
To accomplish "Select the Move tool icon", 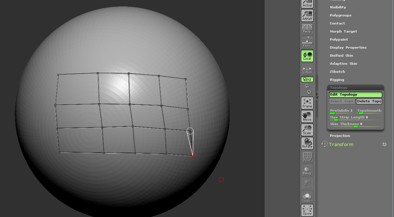I will [307, 116].
